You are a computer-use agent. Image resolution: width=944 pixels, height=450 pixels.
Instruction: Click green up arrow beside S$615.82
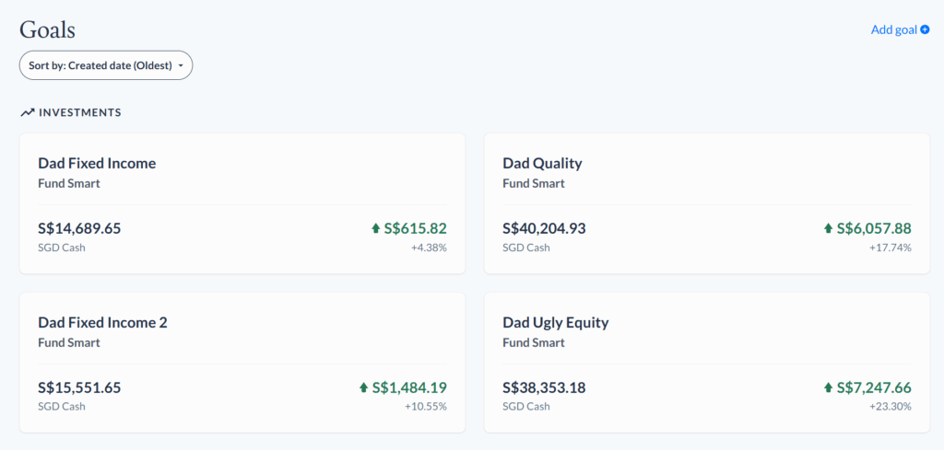pos(375,228)
